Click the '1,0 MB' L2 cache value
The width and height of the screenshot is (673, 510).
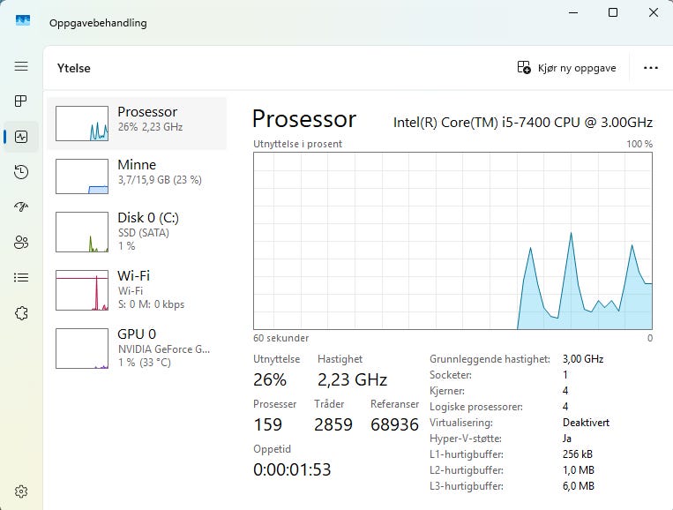coord(578,470)
